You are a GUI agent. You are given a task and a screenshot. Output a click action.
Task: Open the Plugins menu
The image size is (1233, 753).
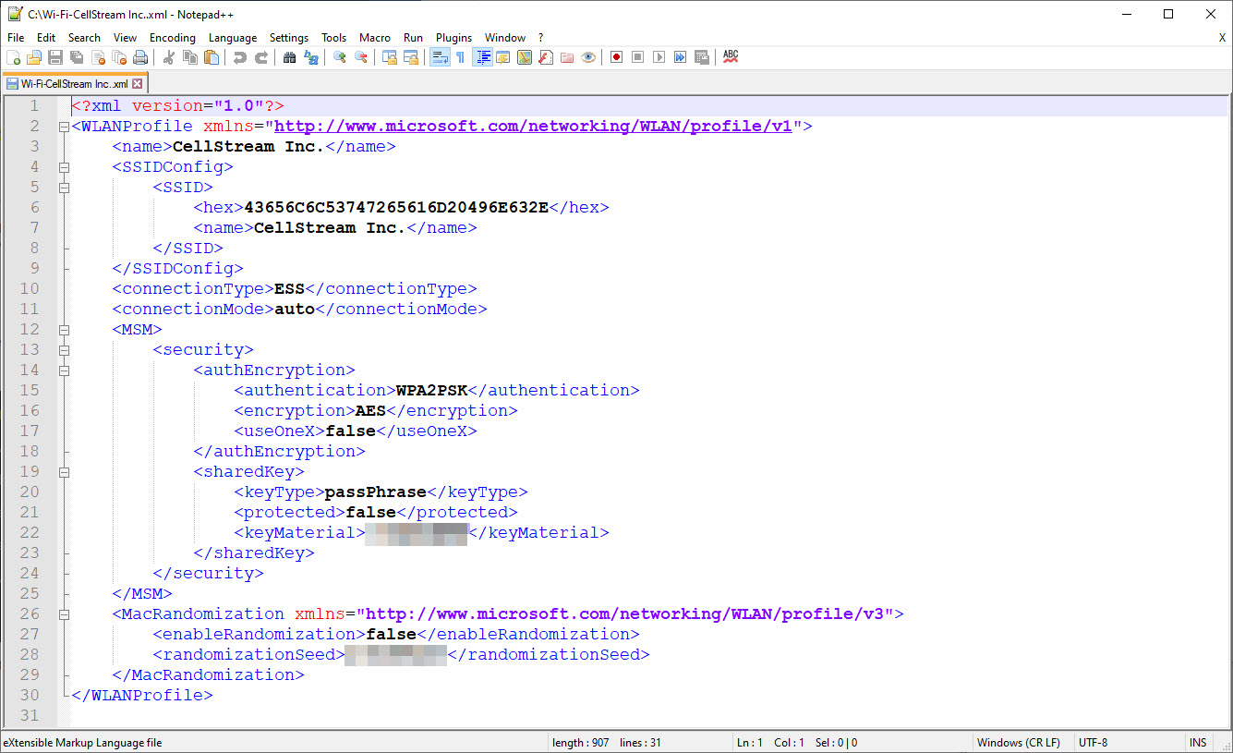click(453, 38)
